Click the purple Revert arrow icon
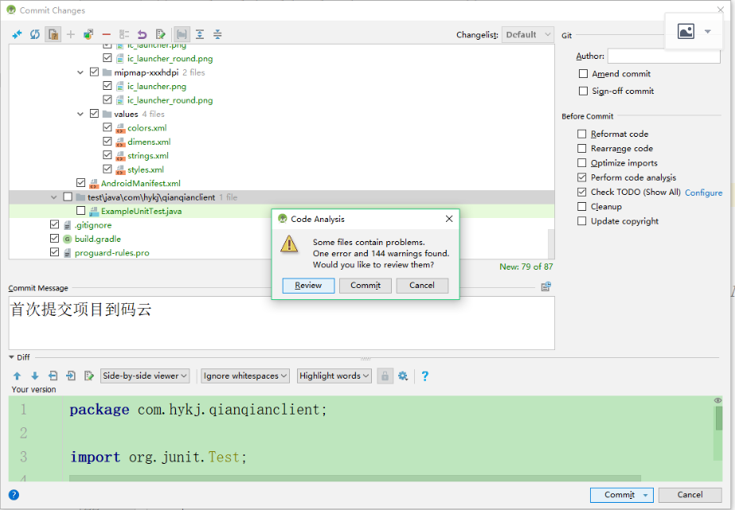This screenshot has height=510, width=735. point(142,34)
